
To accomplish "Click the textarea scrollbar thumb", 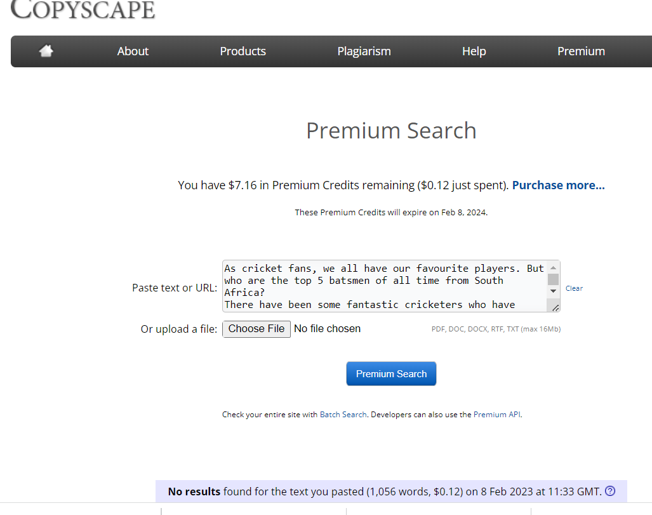I will (553, 279).
